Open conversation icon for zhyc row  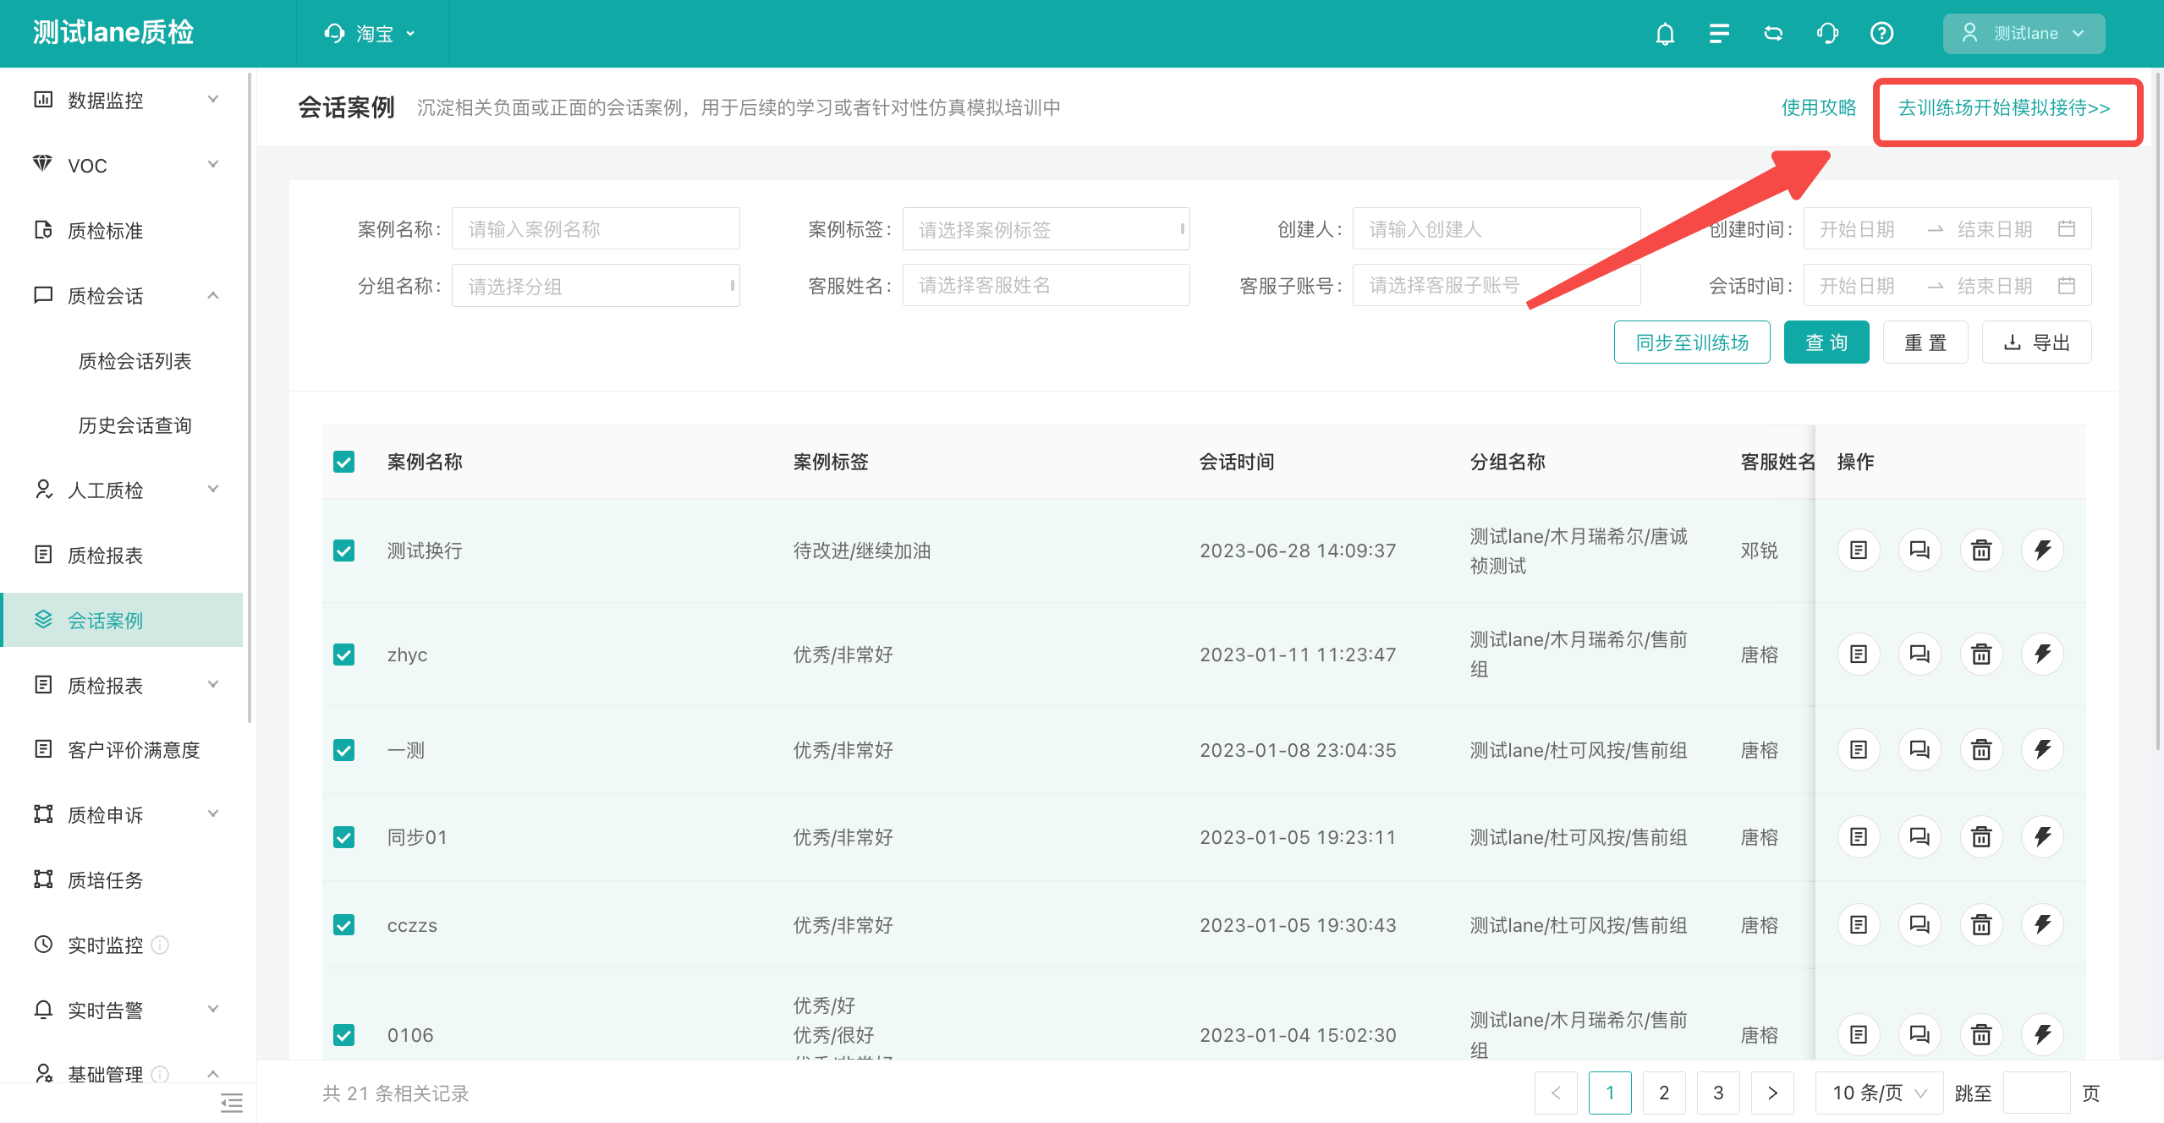tap(1920, 654)
